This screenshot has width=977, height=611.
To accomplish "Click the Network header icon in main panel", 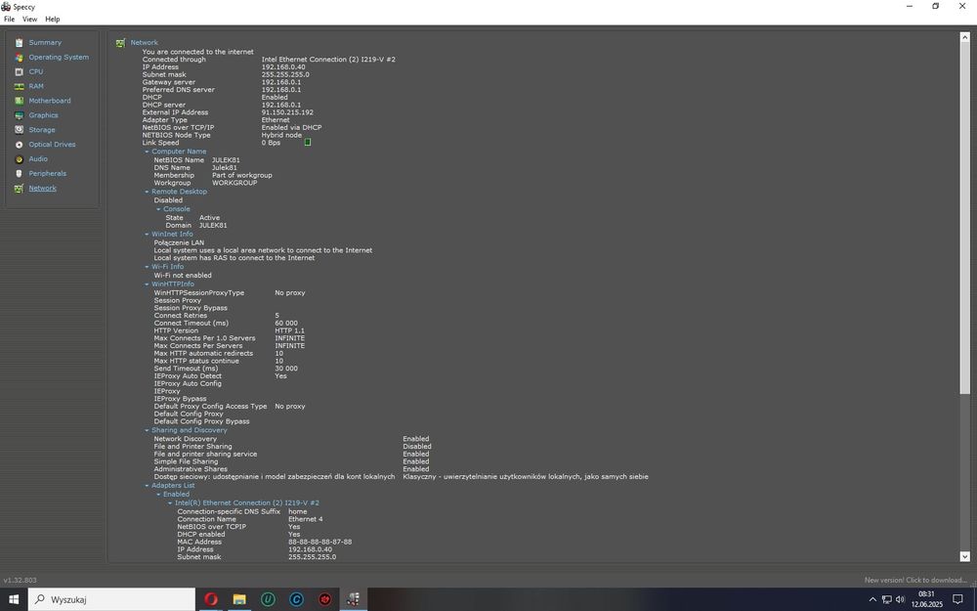I will 121,43.
